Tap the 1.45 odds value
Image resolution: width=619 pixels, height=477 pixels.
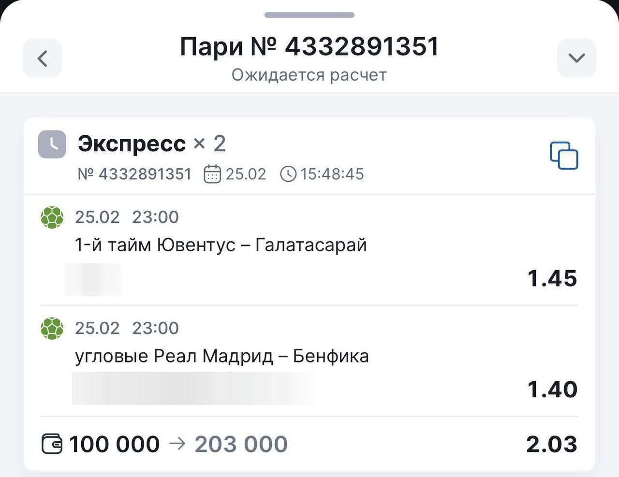552,278
